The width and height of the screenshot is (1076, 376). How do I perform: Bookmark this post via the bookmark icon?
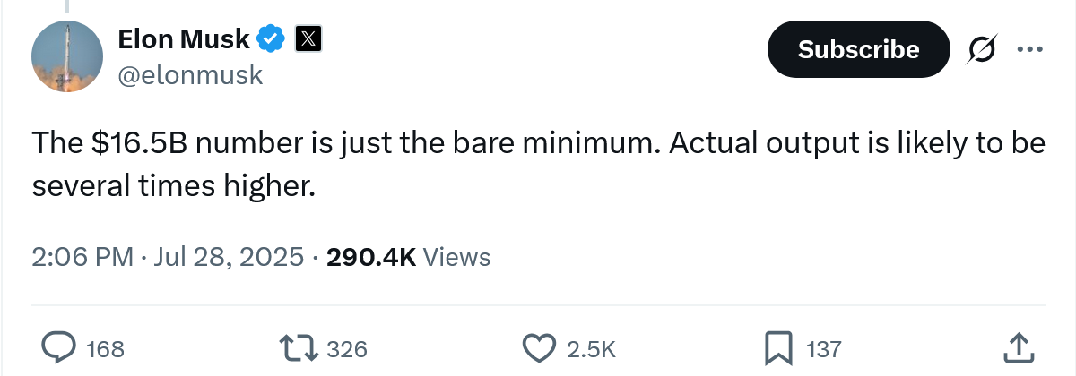(x=778, y=347)
